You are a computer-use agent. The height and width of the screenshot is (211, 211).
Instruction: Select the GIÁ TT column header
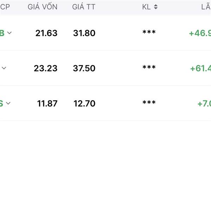(x=84, y=7)
